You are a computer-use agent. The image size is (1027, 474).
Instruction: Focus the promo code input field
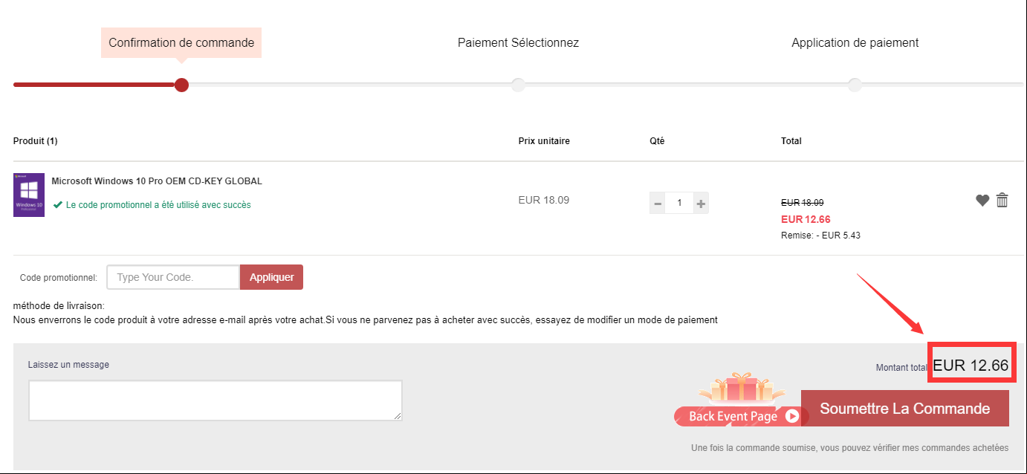173,277
